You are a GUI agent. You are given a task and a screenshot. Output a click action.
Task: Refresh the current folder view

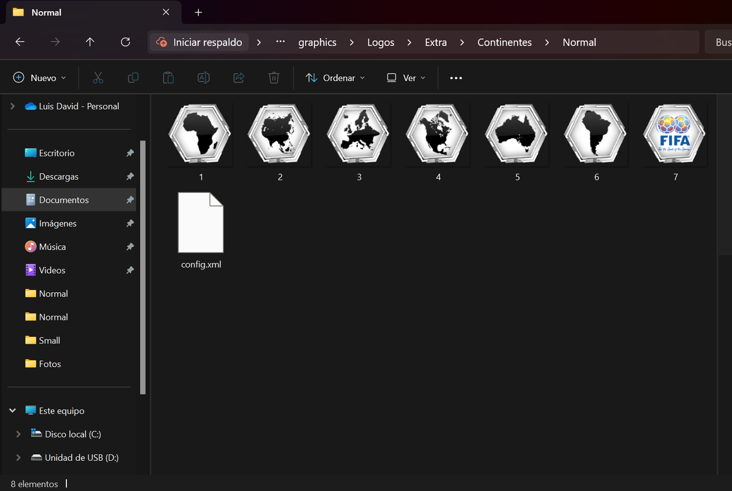coord(125,42)
